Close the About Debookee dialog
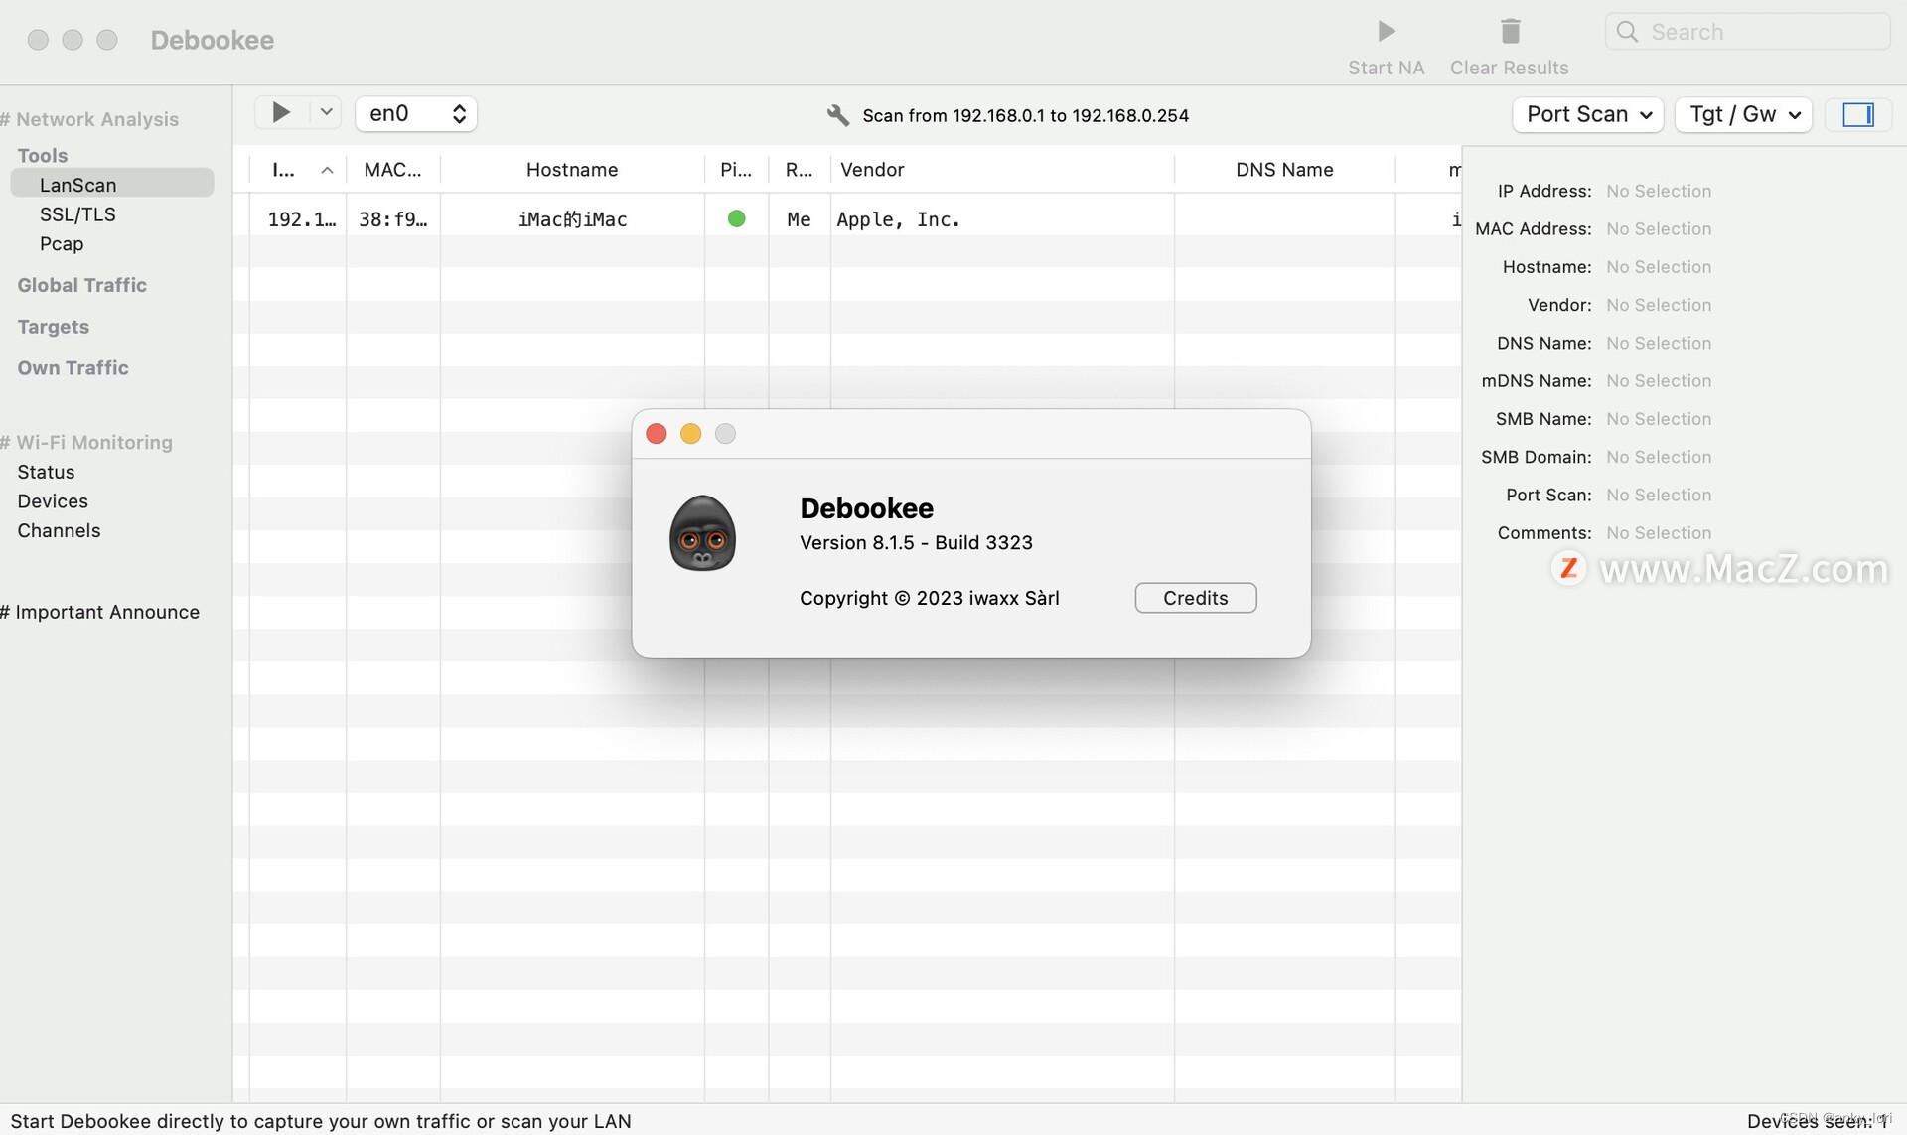Viewport: 1907px width, 1135px height. [x=656, y=434]
